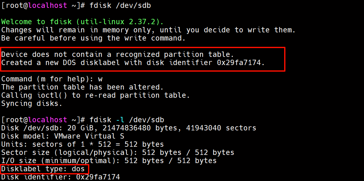The height and width of the screenshot is (181, 364).
Task: Click the last line 'Disk identifier: 0x29fa7174'
Action: tap(61, 177)
